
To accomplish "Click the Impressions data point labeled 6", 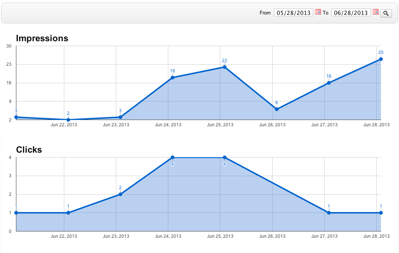I will tap(277, 109).
